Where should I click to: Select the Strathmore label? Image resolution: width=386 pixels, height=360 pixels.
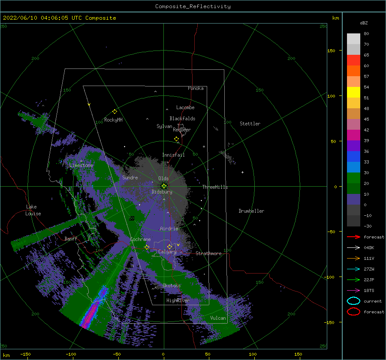click(x=208, y=253)
